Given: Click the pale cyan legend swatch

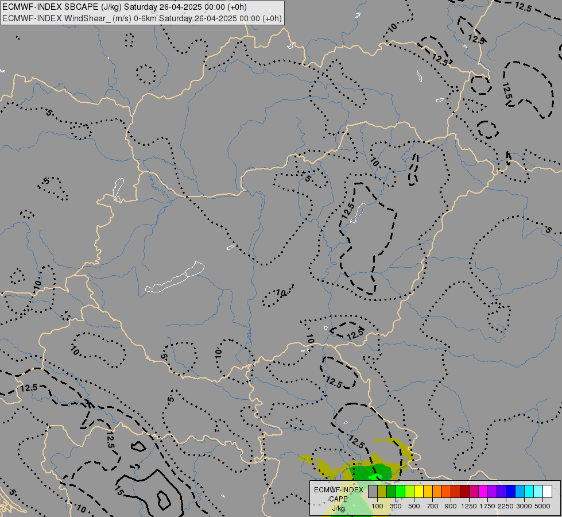Looking at the screenshot, I should click(x=538, y=492).
